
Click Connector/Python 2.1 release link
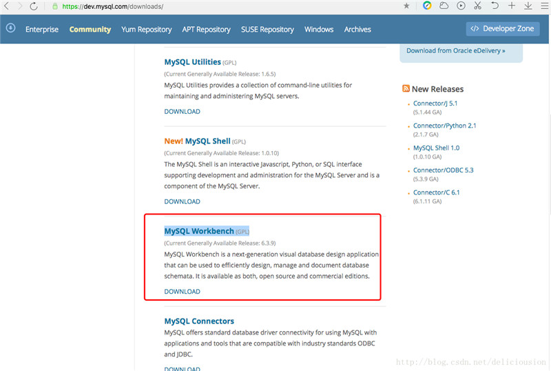pyautogui.click(x=444, y=126)
